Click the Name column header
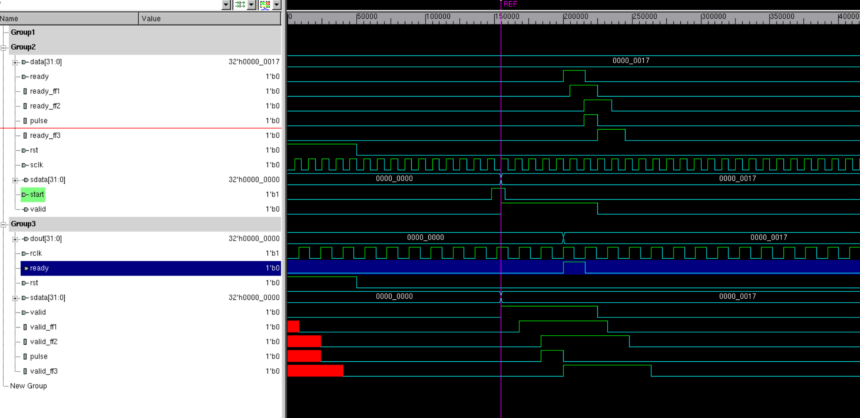The width and height of the screenshot is (860, 418). (69, 18)
